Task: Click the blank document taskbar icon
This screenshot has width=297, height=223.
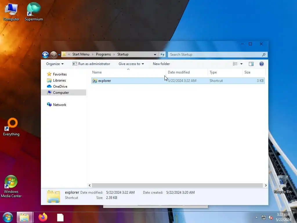Action: pos(60,217)
